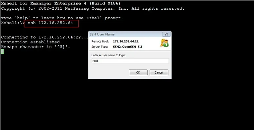
Task: Click the 'Connection established.' terminal line
Action: point(32,42)
